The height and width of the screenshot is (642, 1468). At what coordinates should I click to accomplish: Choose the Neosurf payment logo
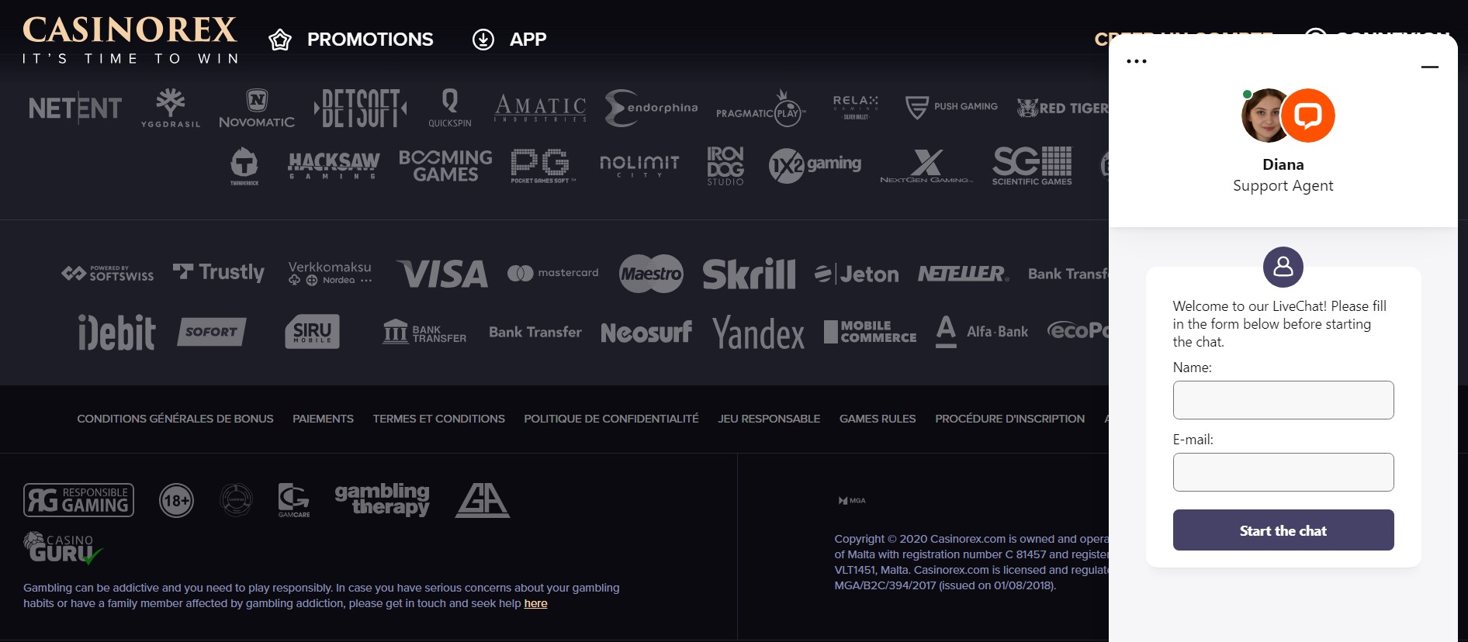tap(646, 332)
